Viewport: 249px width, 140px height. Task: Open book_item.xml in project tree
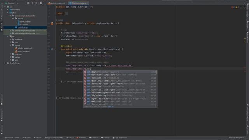(x=22, y=51)
